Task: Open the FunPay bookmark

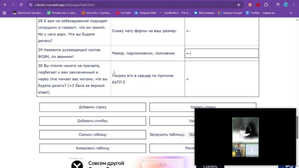Action: pos(261,13)
